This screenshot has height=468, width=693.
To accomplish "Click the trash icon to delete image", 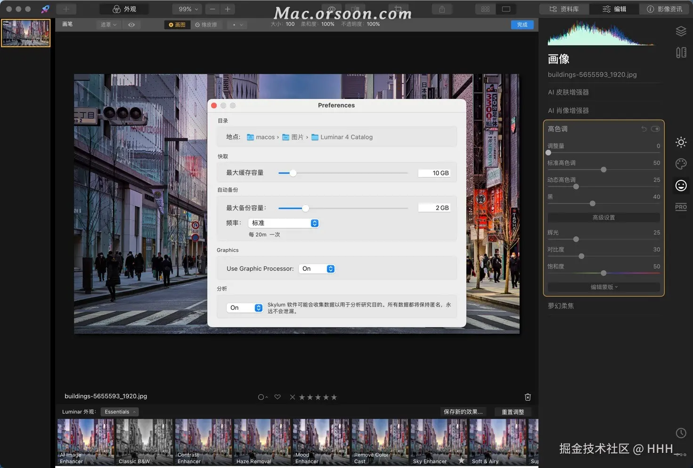I will click(x=528, y=397).
